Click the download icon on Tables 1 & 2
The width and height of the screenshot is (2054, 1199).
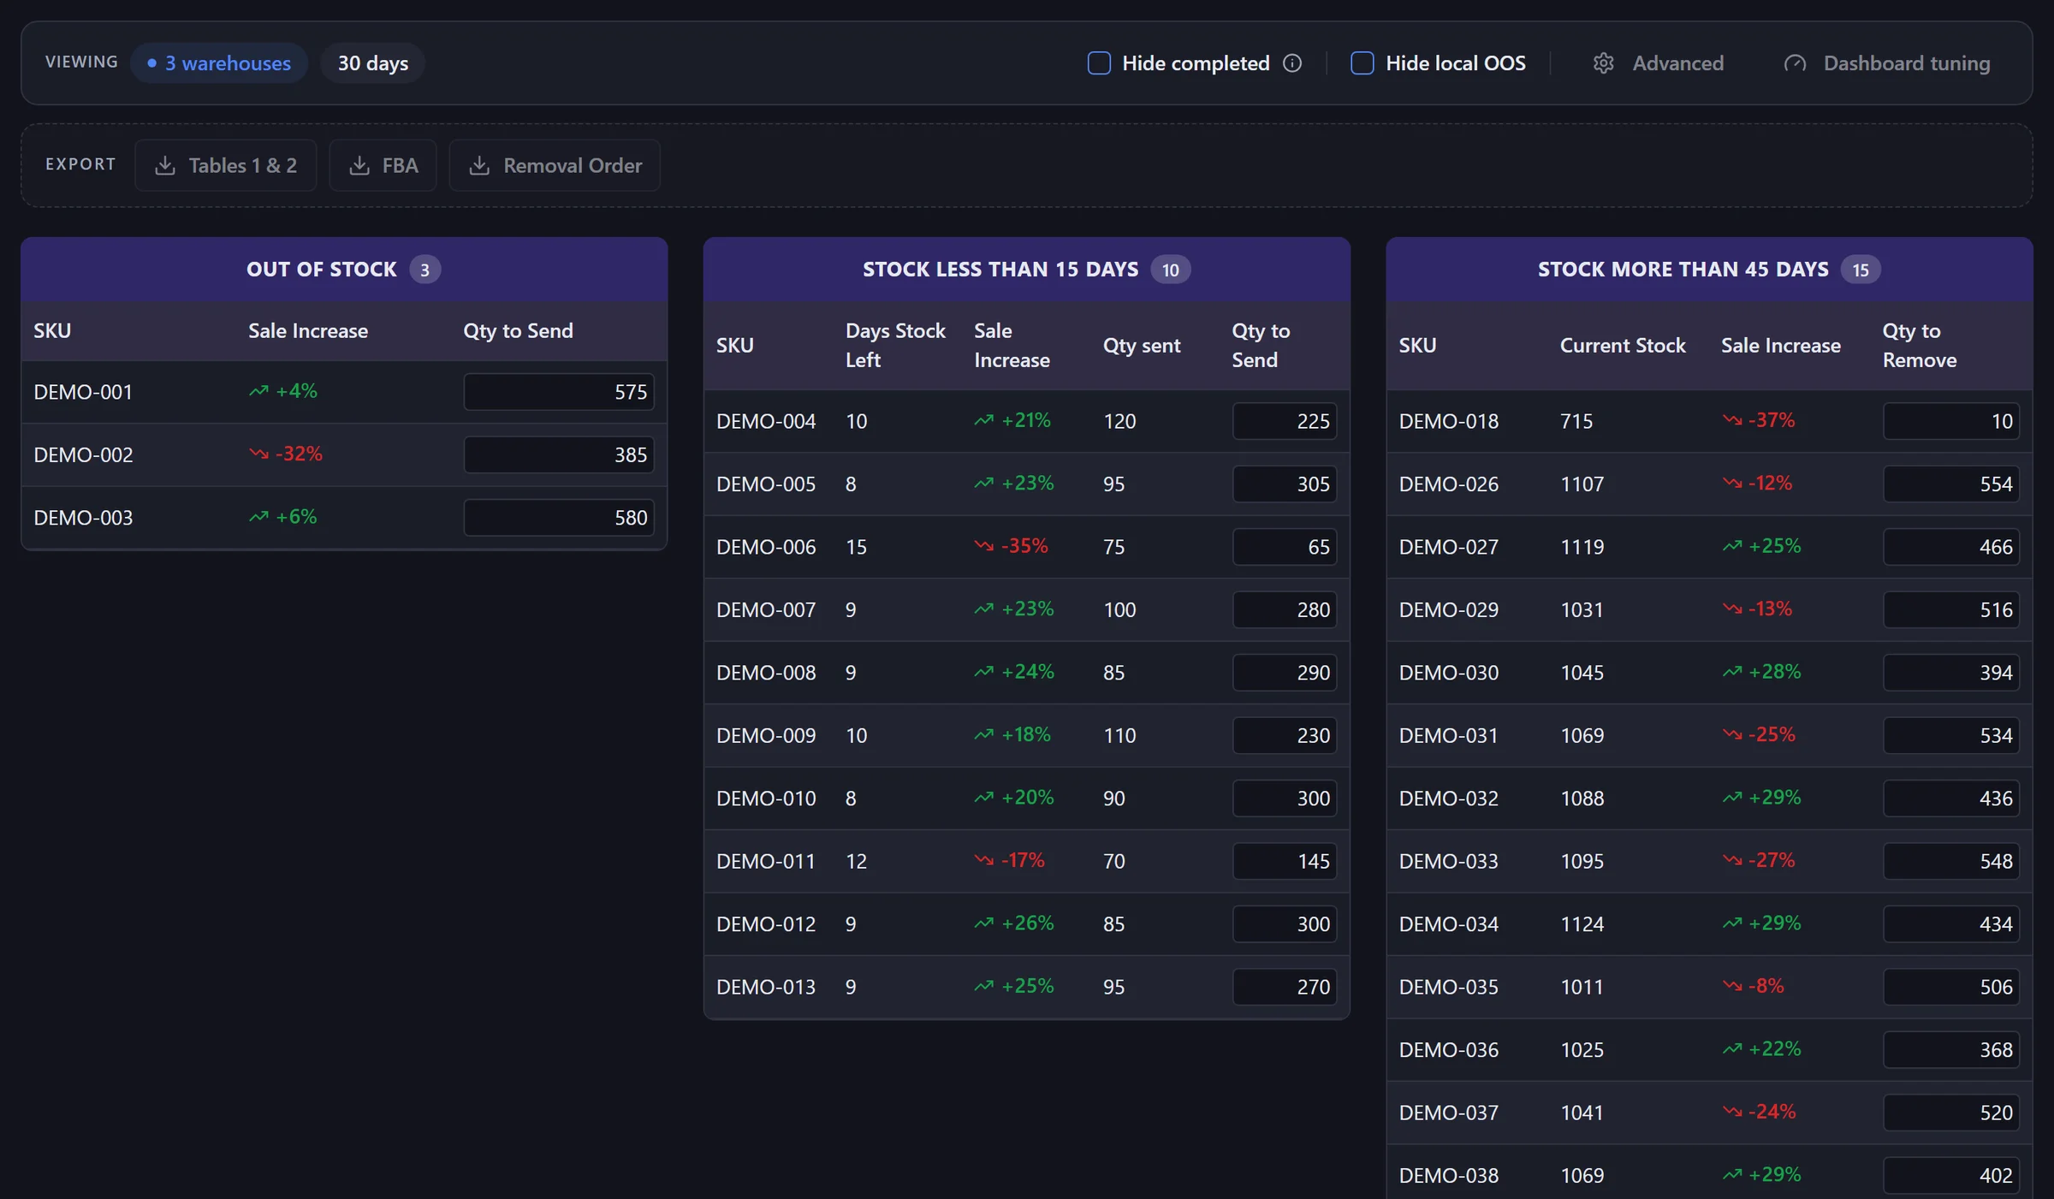(165, 165)
